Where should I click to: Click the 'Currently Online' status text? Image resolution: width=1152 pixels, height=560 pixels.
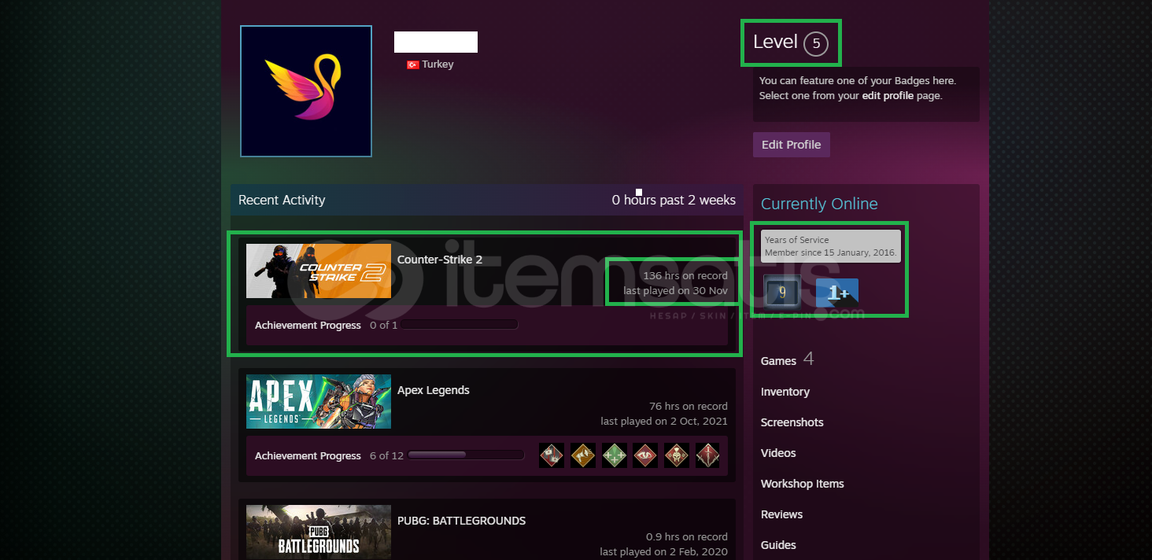pyautogui.click(x=819, y=204)
